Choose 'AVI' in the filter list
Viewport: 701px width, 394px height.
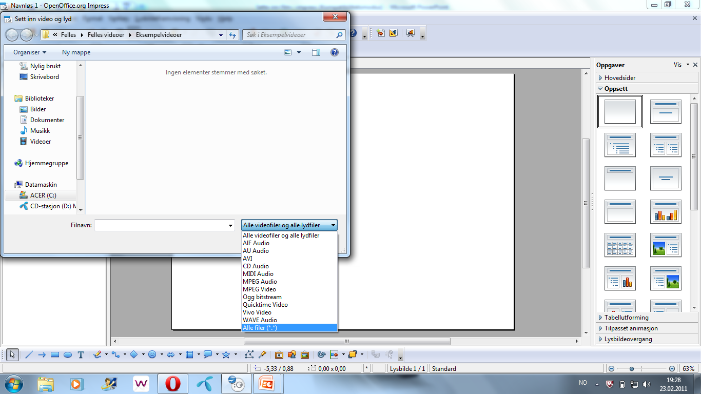[289, 259]
